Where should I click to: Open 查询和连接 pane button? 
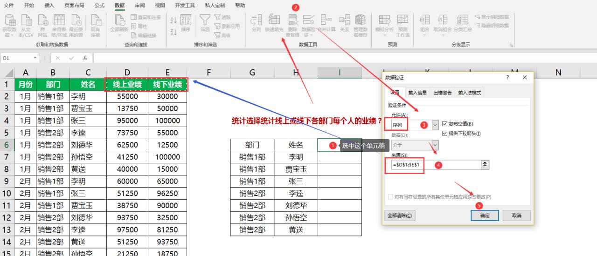point(146,17)
